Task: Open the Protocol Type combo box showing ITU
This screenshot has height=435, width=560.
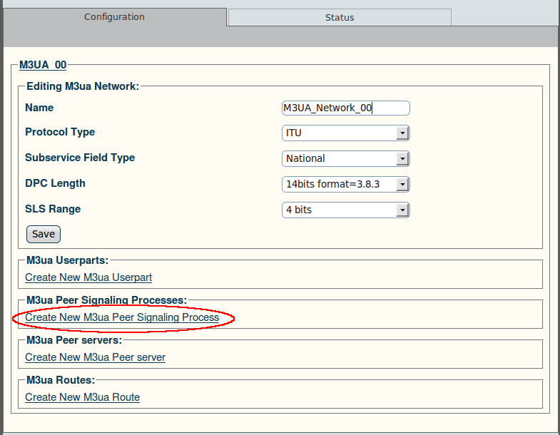Action: [346, 133]
